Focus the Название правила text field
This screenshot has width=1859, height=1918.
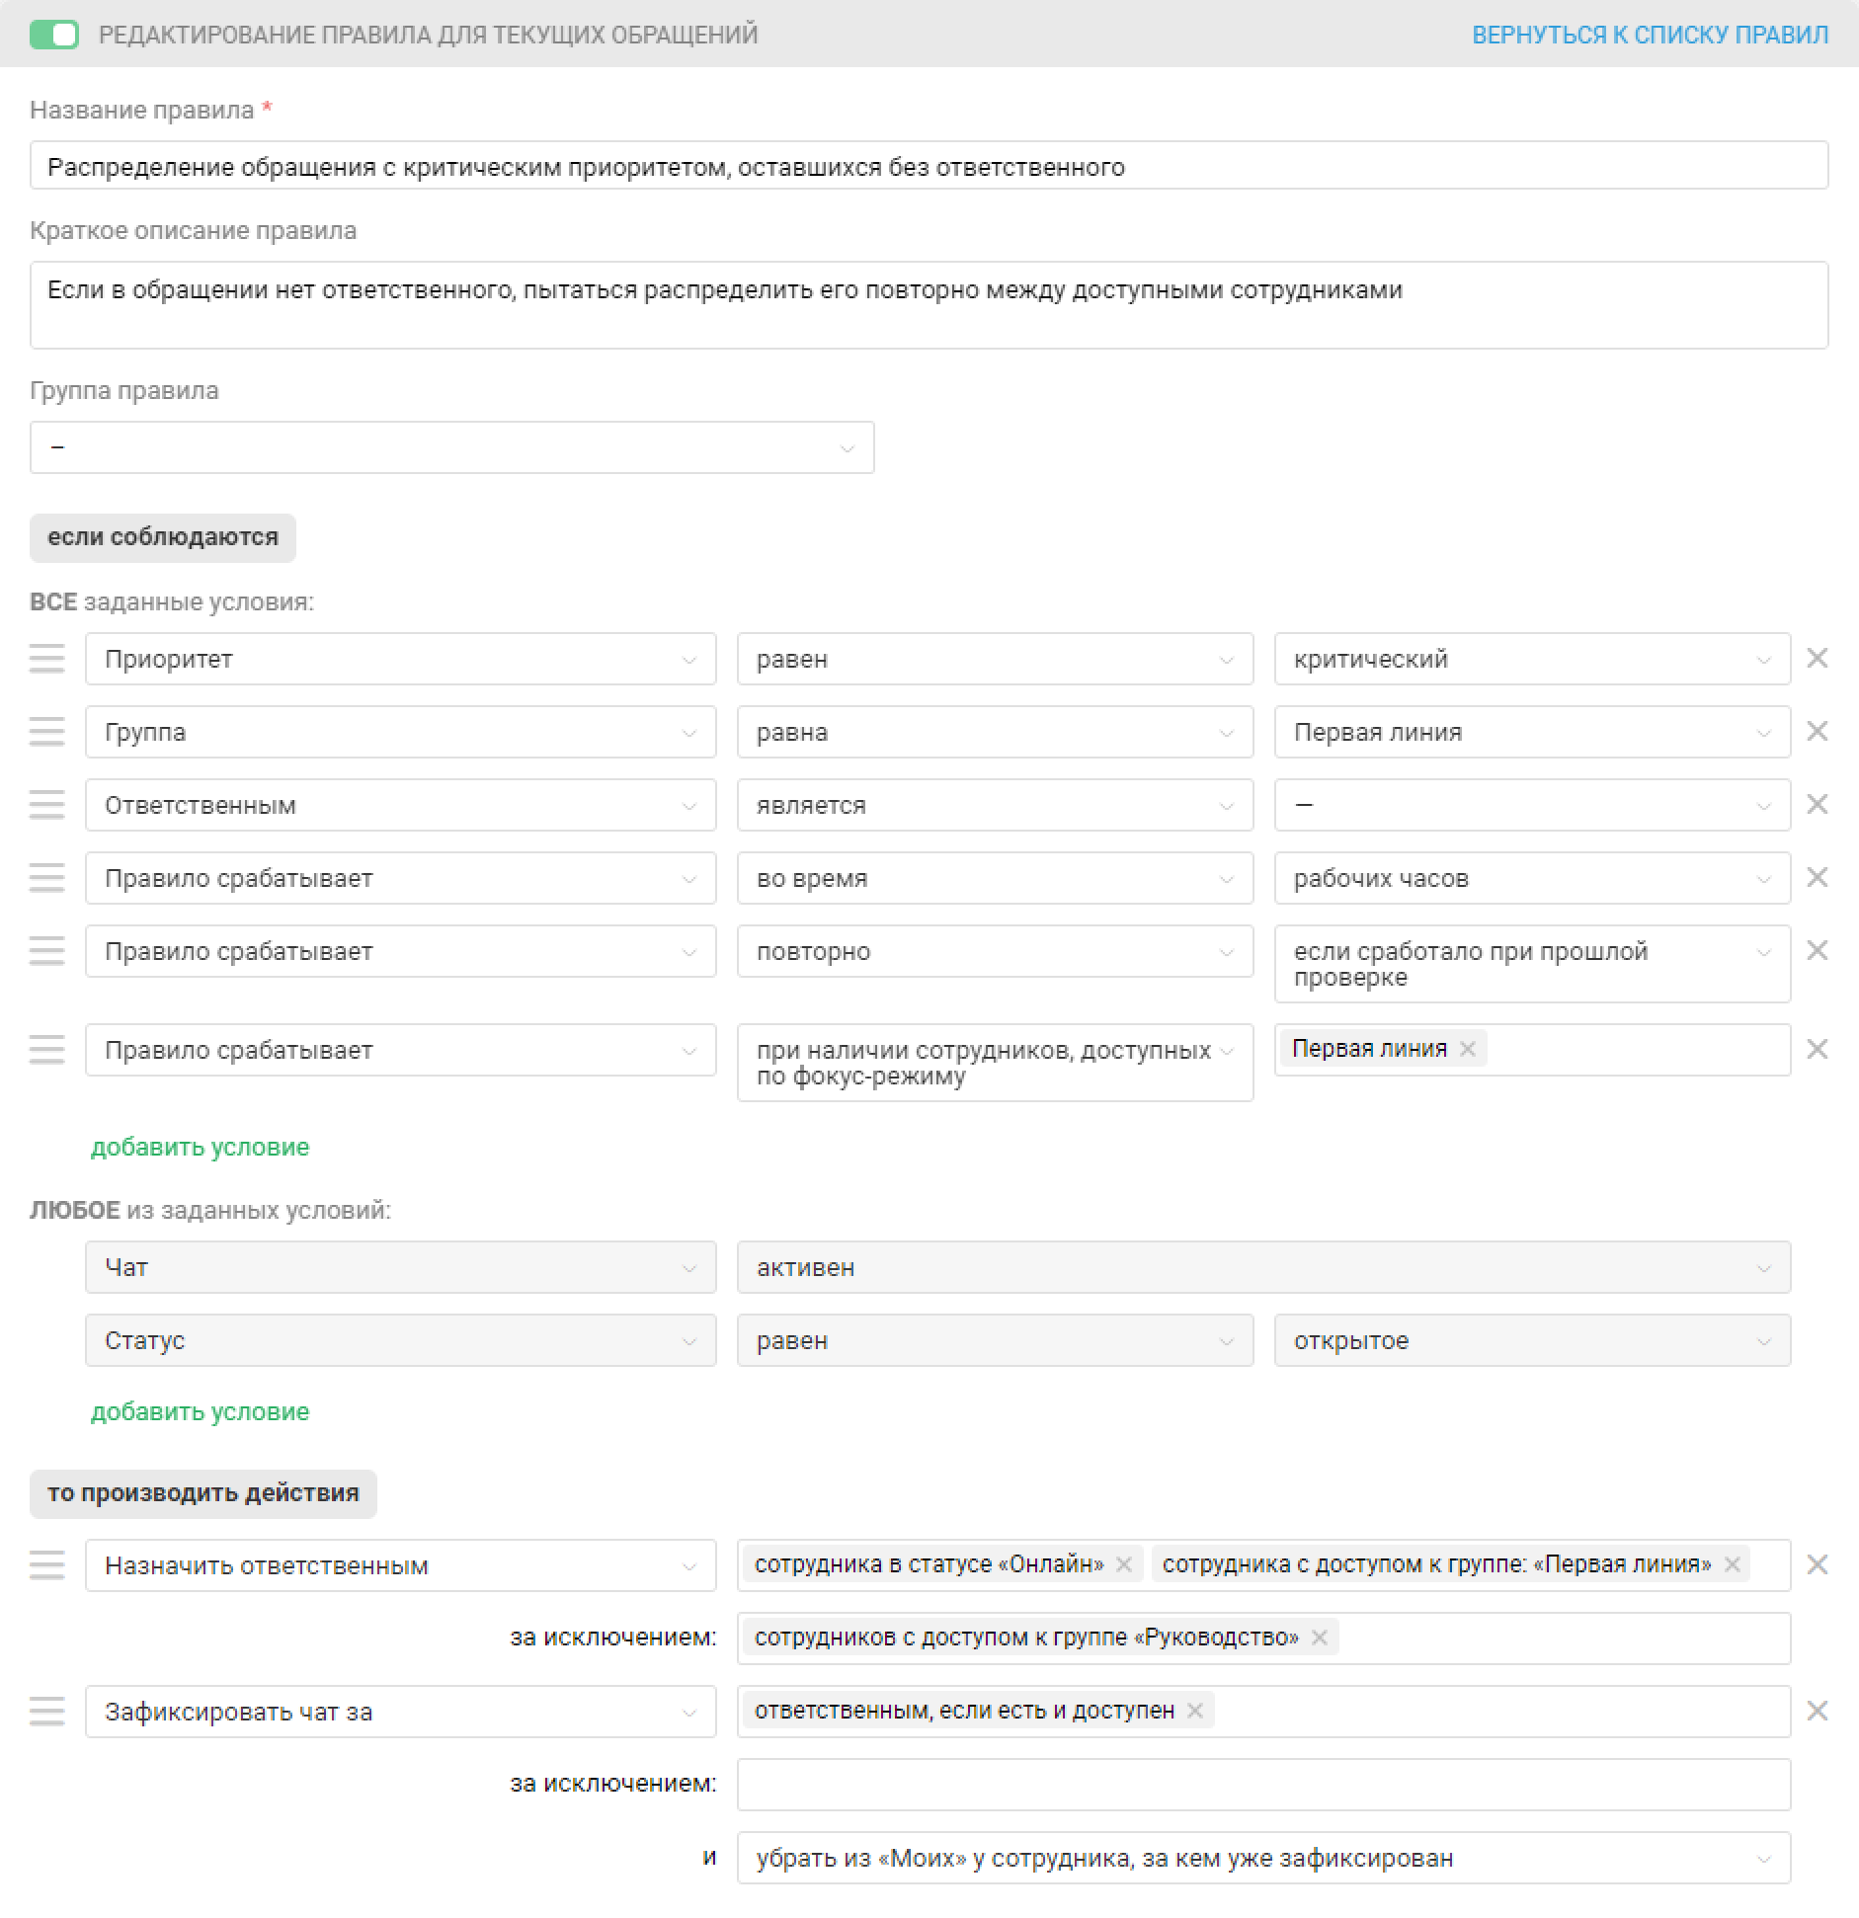tap(929, 166)
